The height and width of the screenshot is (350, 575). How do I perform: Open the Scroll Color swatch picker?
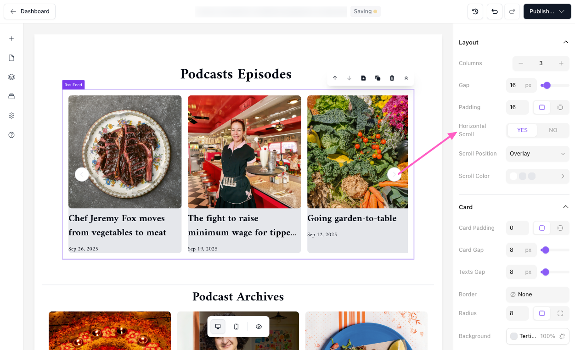click(x=537, y=176)
